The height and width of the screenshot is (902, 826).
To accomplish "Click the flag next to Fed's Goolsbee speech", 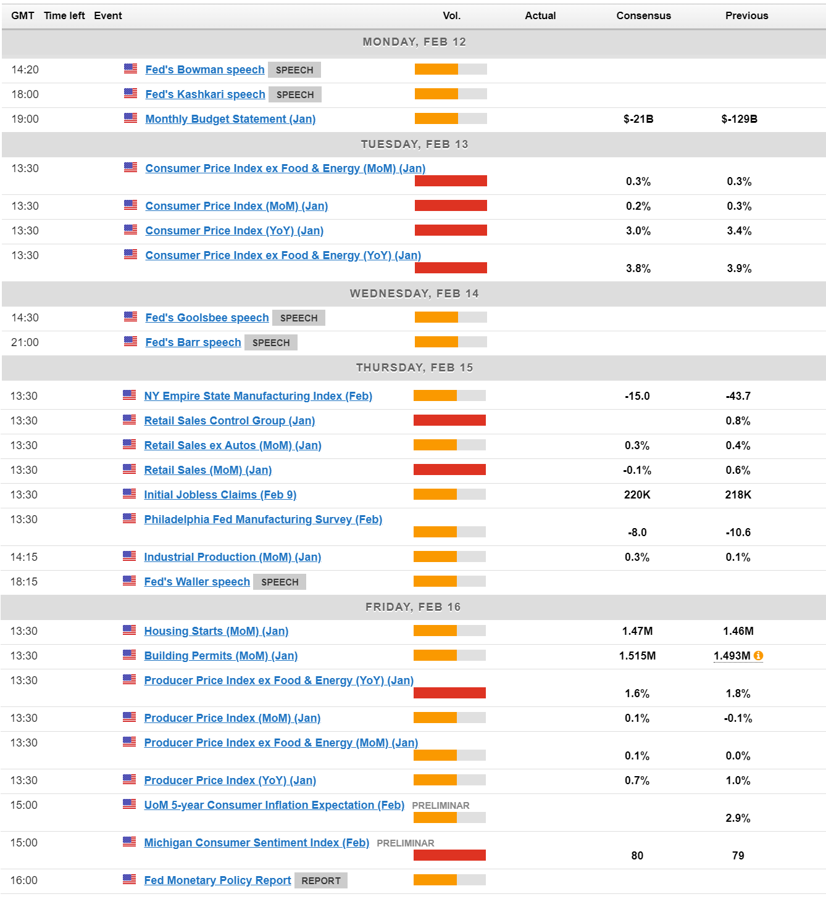I will point(130,317).
